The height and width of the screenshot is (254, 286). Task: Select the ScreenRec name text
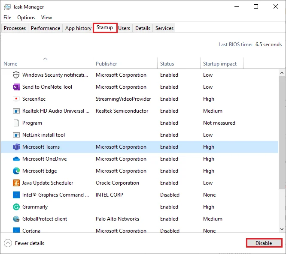(x=34, y=99)
